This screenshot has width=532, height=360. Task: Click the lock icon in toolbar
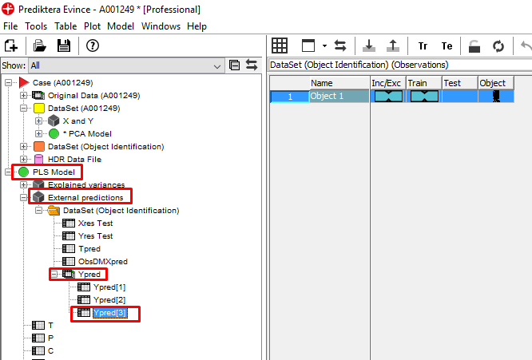[474, 45]
